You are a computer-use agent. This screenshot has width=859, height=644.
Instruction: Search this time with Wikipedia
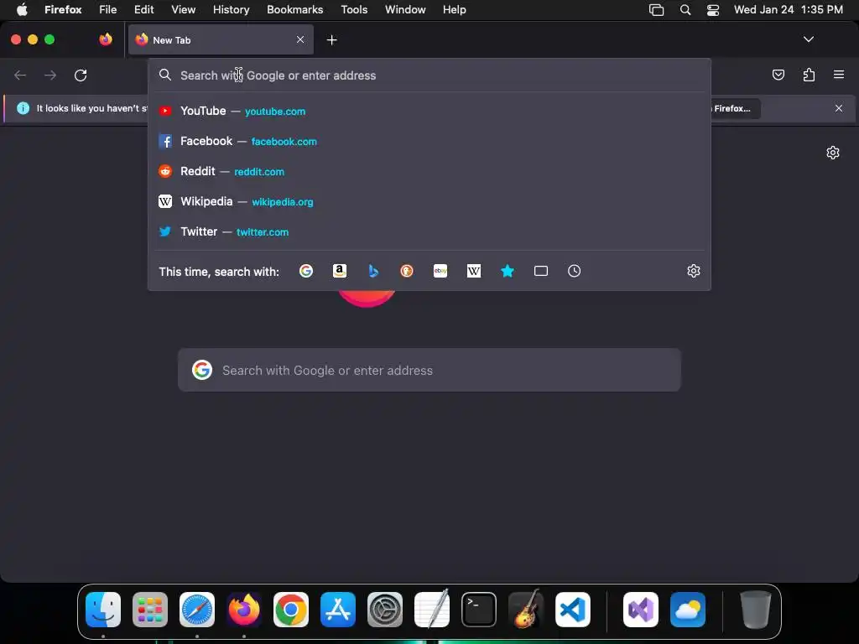coord(474,271)
